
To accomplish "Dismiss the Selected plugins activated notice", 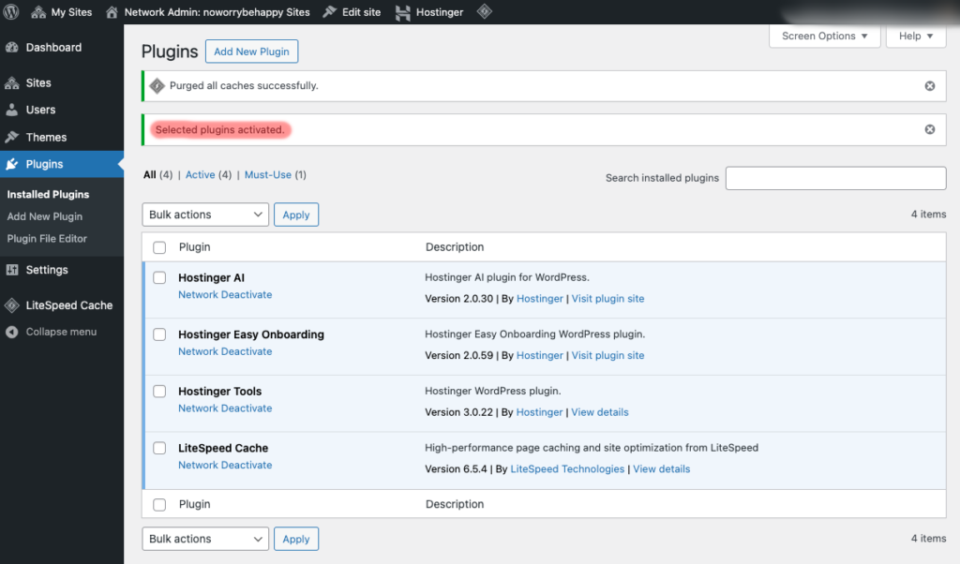I will (929, 129).
